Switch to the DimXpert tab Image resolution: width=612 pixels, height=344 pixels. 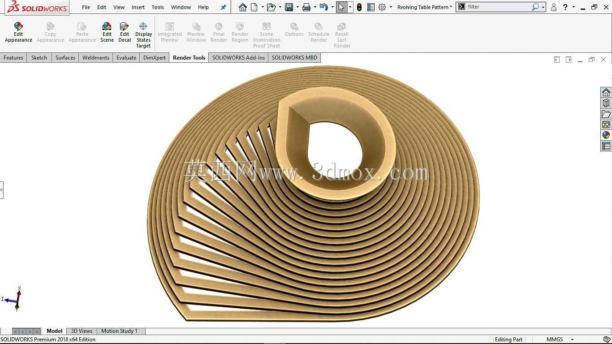coord(155,58)
